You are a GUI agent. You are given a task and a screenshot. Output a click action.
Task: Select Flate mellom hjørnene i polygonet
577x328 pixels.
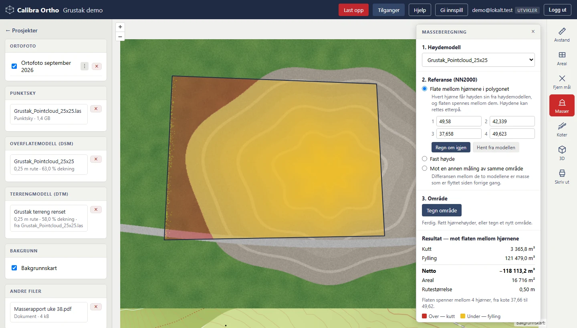pos(425,89)
